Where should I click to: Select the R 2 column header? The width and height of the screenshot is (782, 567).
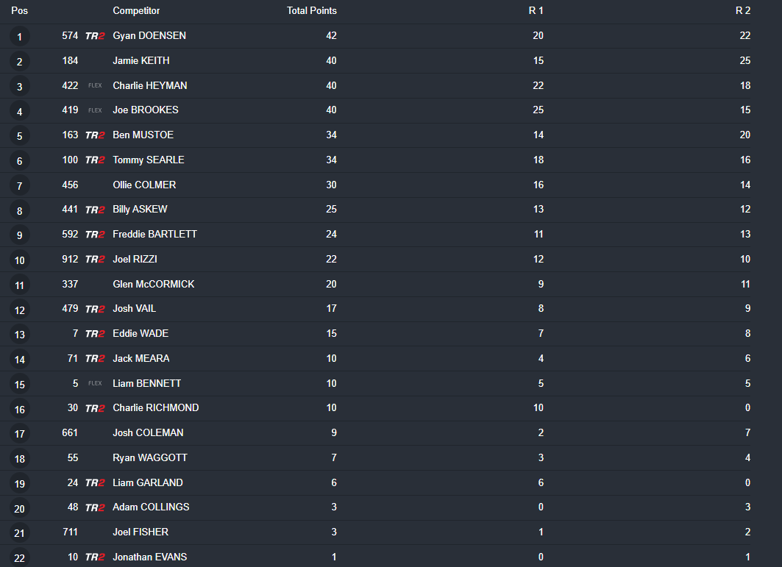pyautogui.click(x=742, y=10)
